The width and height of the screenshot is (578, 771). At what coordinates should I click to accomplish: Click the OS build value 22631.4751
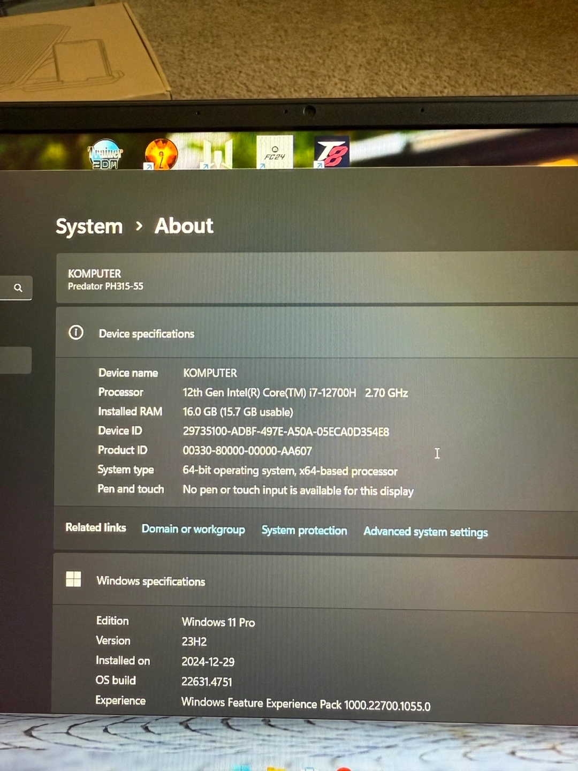tap(207, 682)
